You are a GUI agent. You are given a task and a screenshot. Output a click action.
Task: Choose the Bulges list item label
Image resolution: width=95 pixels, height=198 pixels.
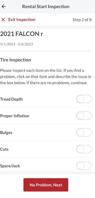(6, 133)
